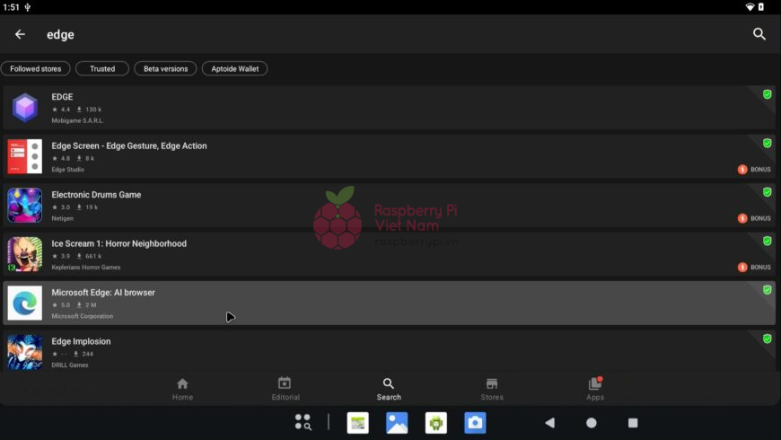Viewport: 781px width, 440px height.
Task: Open the Stores tab
Action: coord(492,389)
